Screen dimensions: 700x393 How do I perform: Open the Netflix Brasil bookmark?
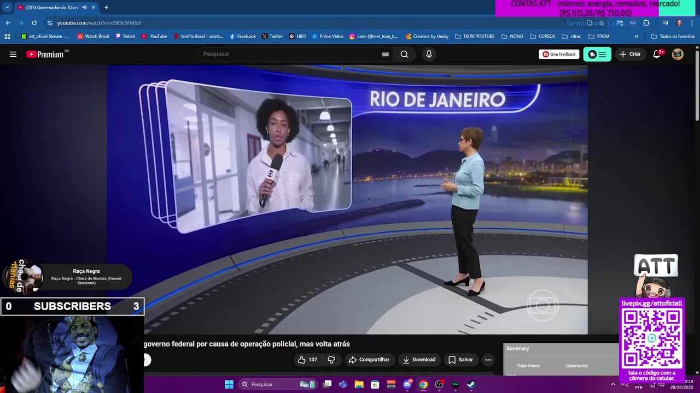click(198, 37)
